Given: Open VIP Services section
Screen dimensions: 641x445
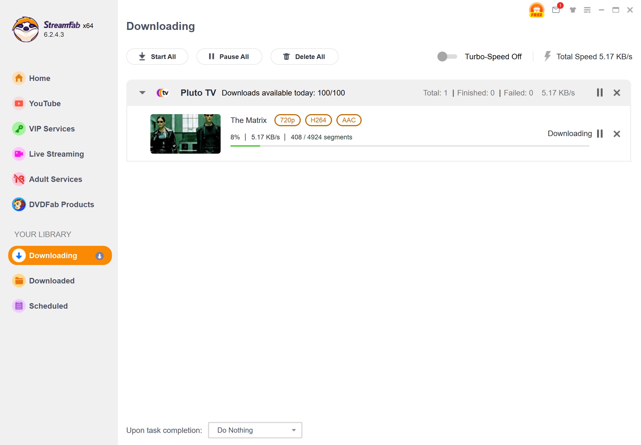Looking at the screenshot, I should pos(52,129).
